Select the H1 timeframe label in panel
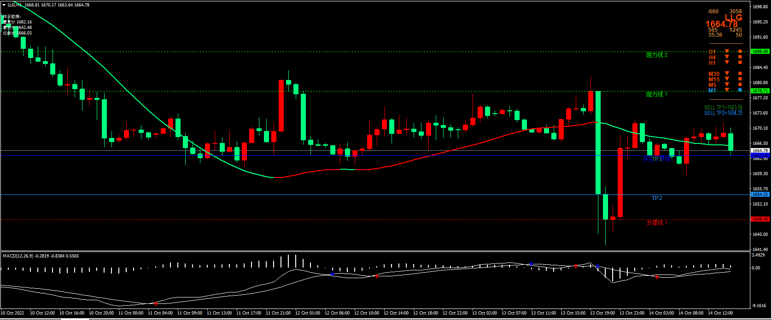The width and height of the screenshot is (772, 320). pos(712,63)
